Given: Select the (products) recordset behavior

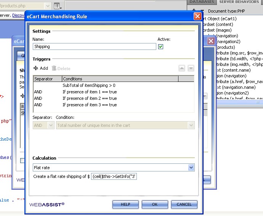Looking at the screenshot, I should pos(226,47).
